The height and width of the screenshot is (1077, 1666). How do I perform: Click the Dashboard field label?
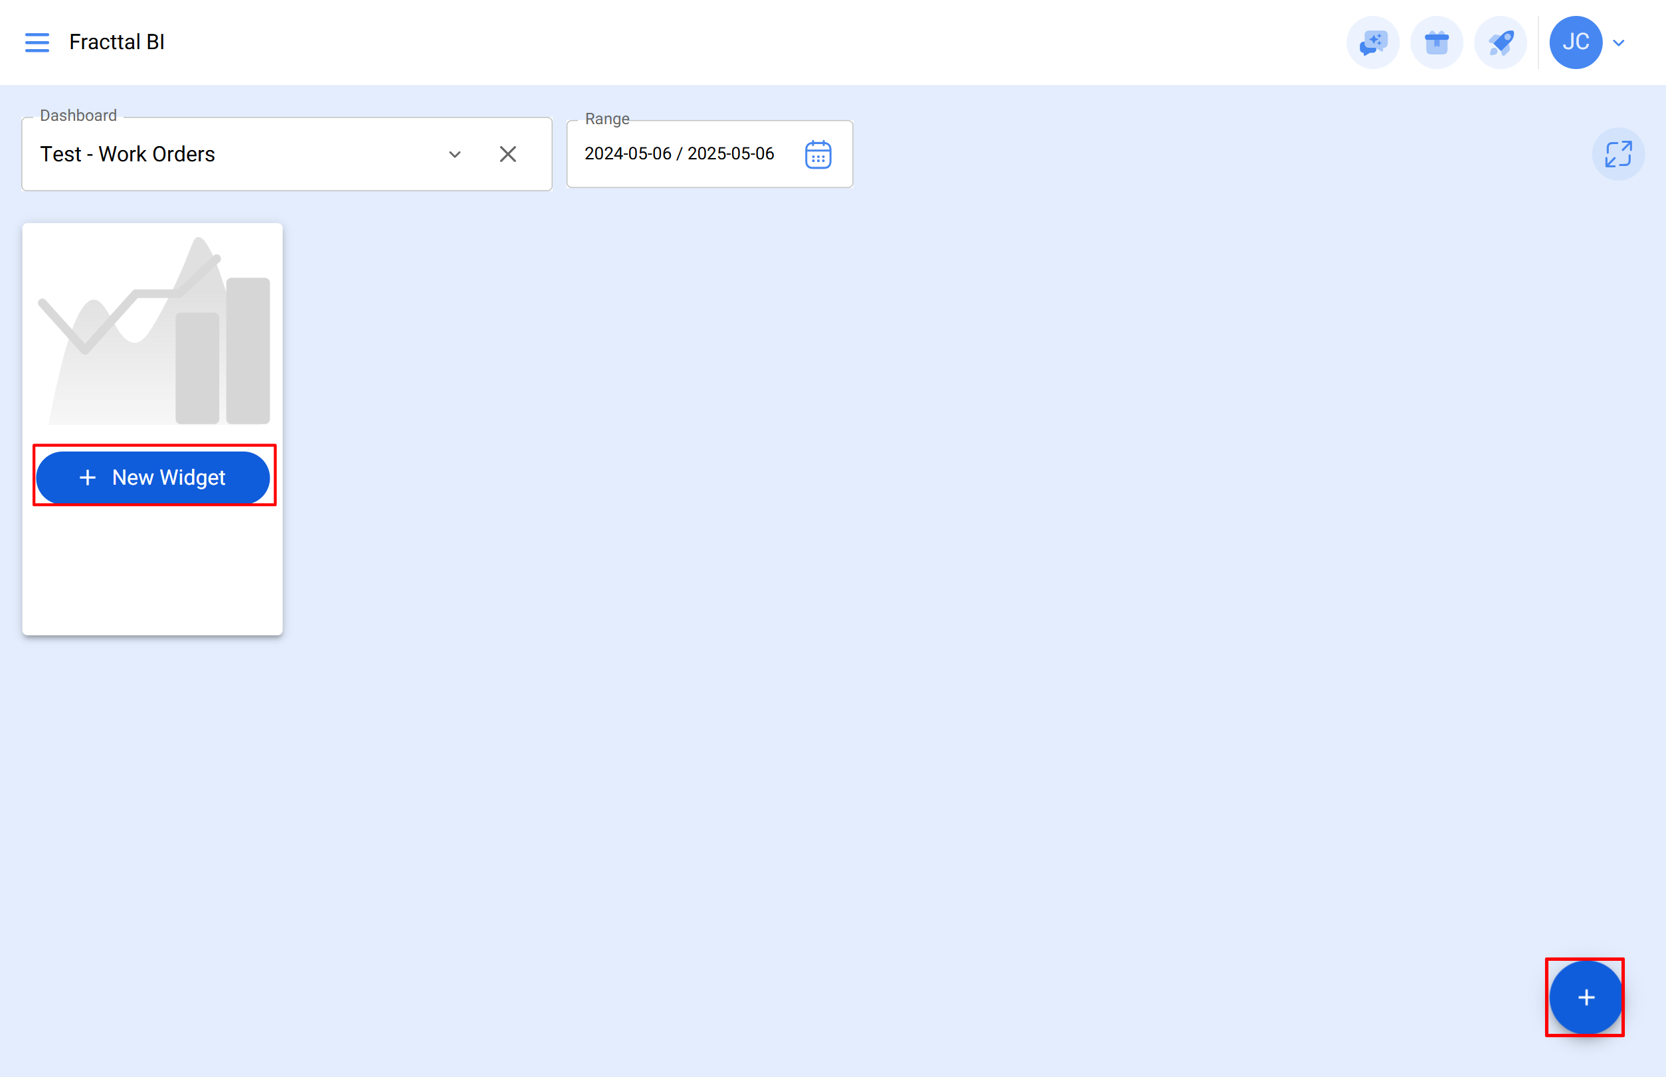78,115
